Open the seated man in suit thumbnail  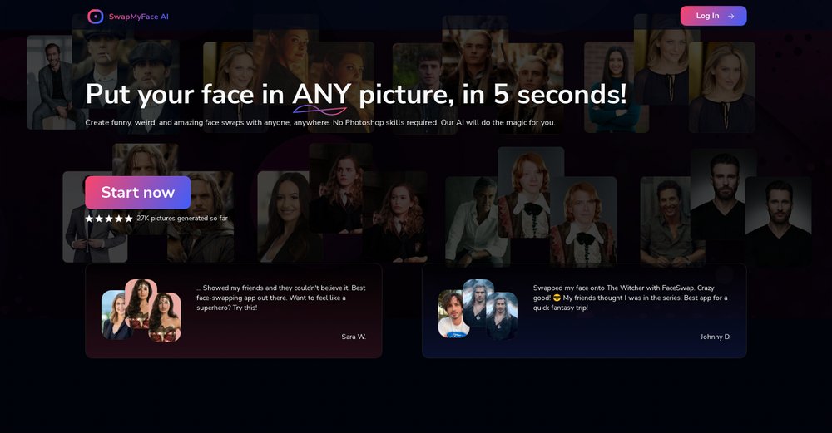tap(51, 83)
